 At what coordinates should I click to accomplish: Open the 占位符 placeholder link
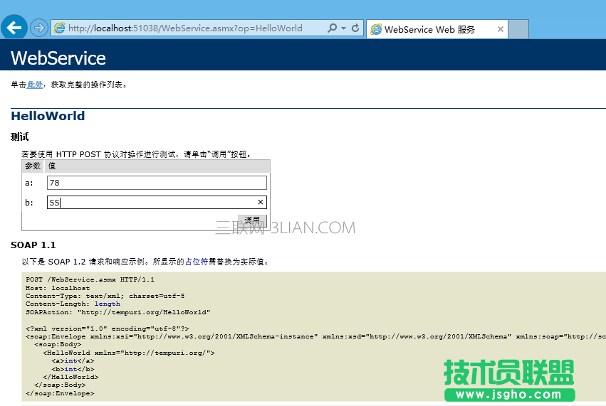point(197,262)
